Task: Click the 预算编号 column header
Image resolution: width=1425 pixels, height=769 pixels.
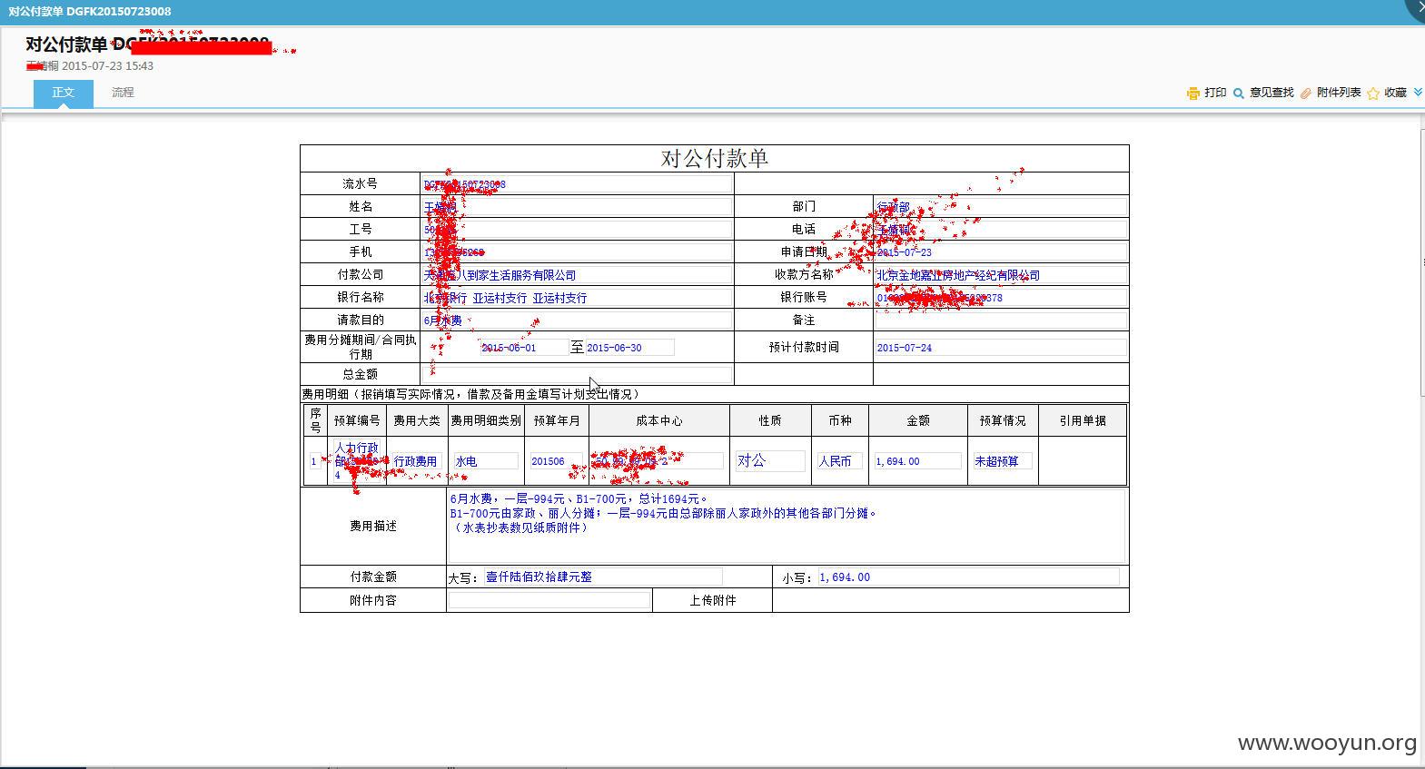Action: click(x=357, y=420)
